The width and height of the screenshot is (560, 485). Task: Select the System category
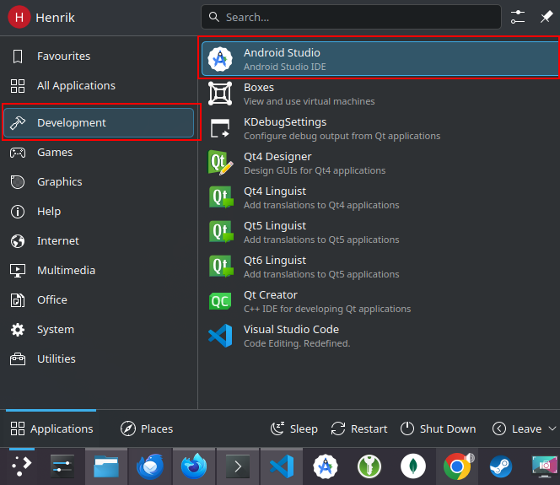point(99,329)
